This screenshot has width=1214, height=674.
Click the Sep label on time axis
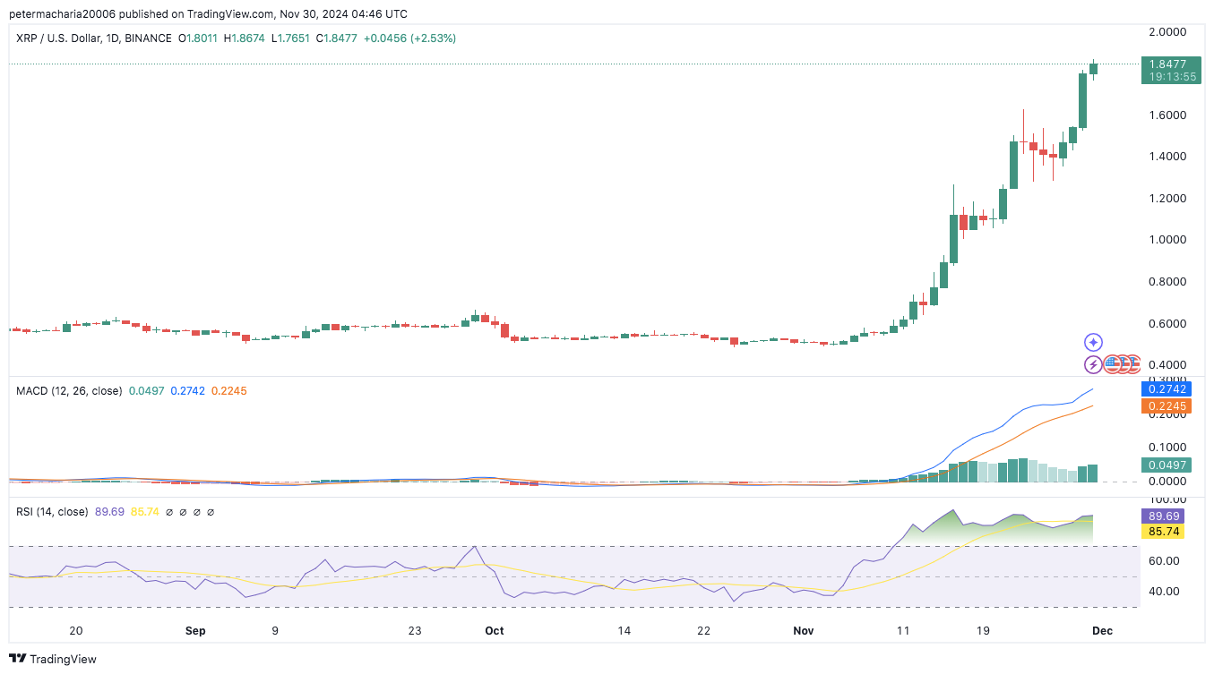tap(195, 631)
